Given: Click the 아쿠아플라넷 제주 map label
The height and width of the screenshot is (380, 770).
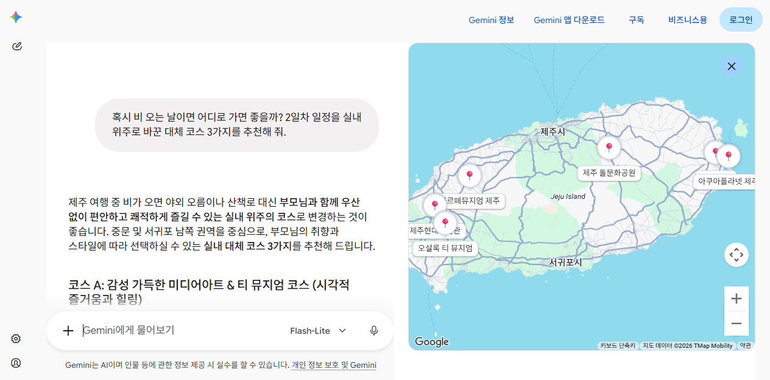Looking at the screenshot, I should coord(725,181).
